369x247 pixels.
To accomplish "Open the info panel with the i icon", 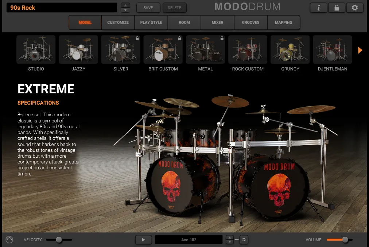I will [318, 8].
